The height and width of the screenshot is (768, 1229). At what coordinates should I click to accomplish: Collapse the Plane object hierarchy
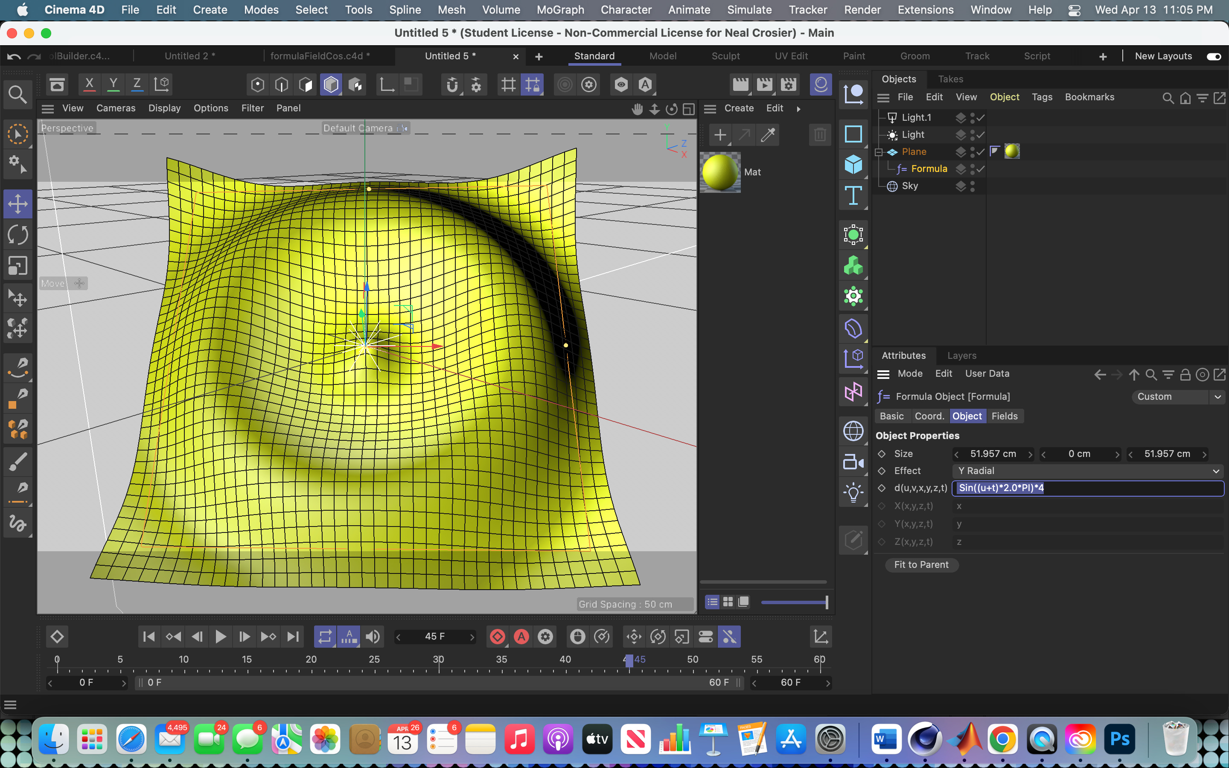coord(879,152)
